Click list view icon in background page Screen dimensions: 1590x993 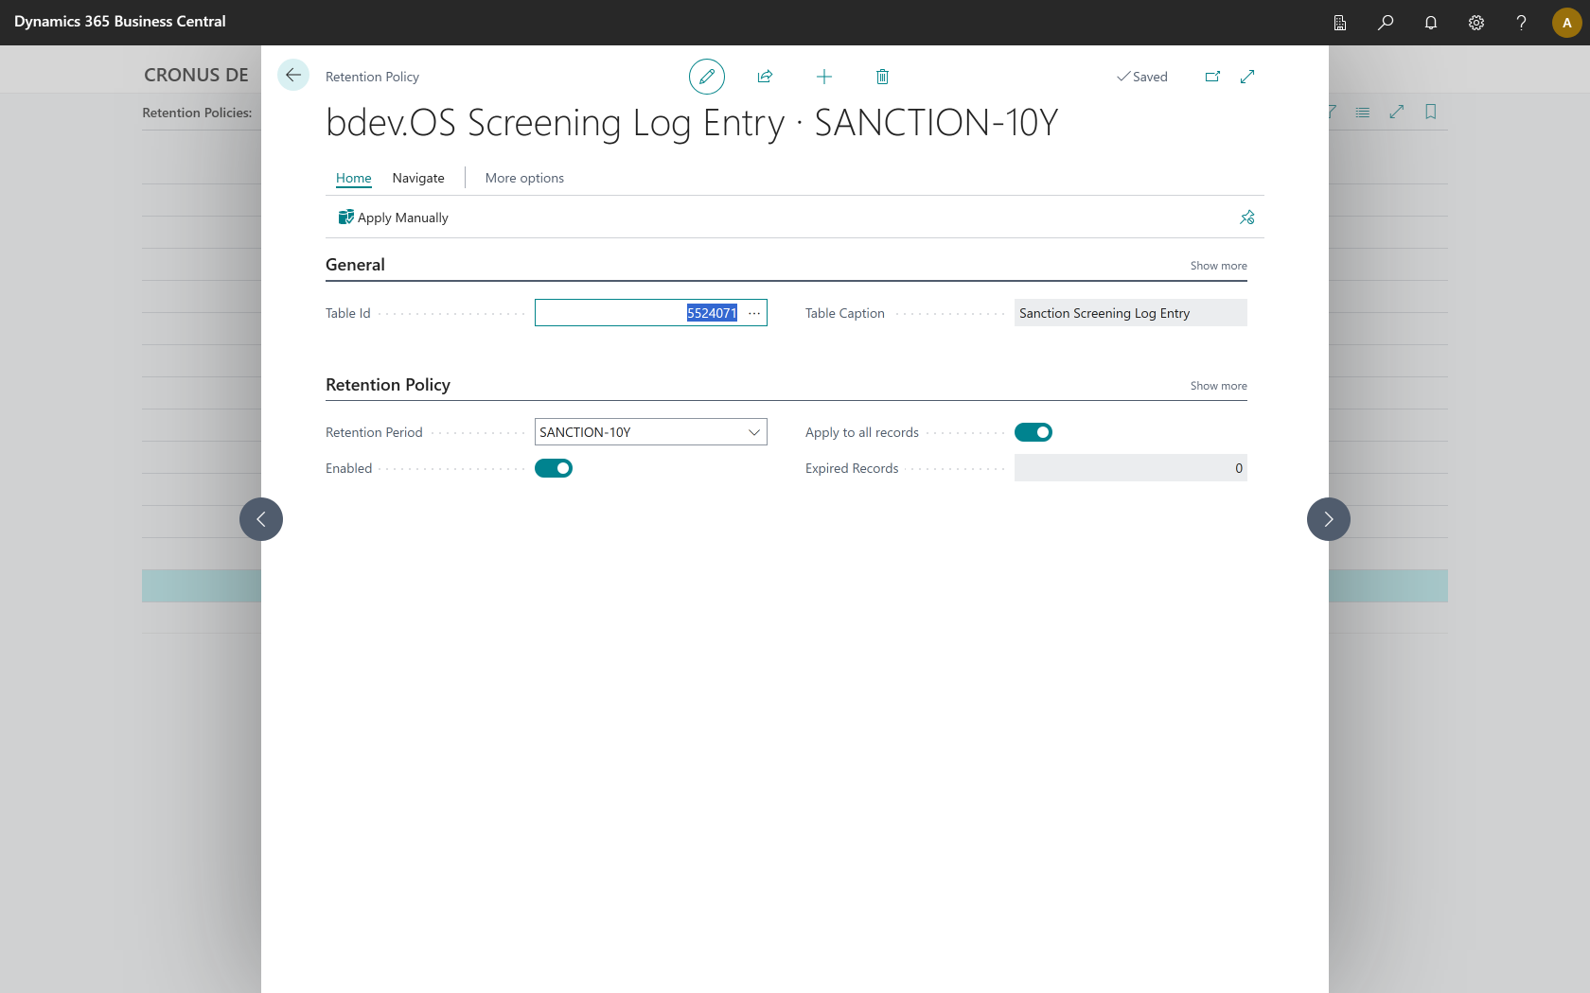point(1363,112)
